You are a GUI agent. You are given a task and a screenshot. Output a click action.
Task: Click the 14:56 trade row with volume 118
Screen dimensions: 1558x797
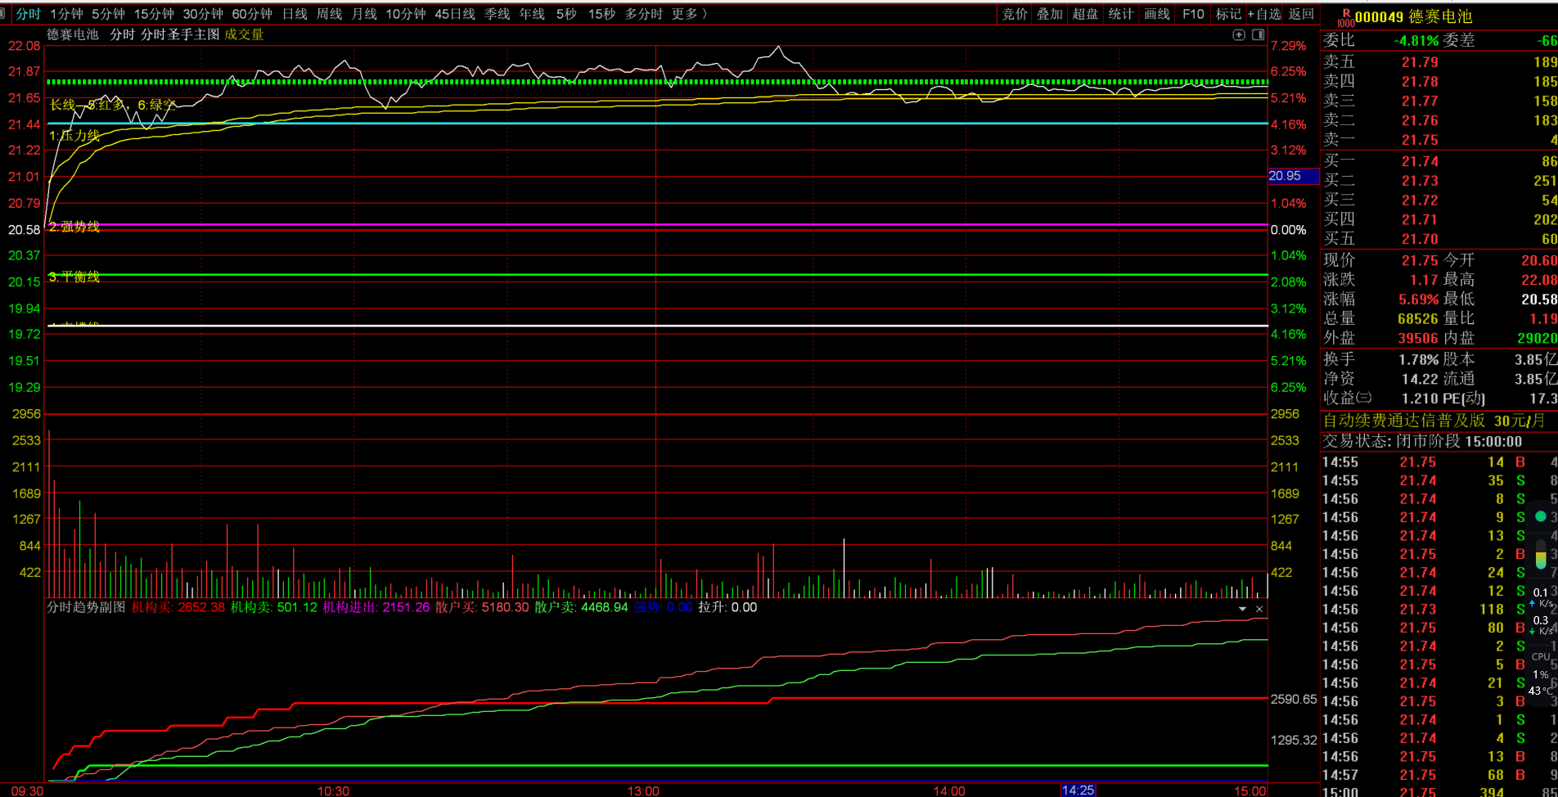[x=1439, y=610]
